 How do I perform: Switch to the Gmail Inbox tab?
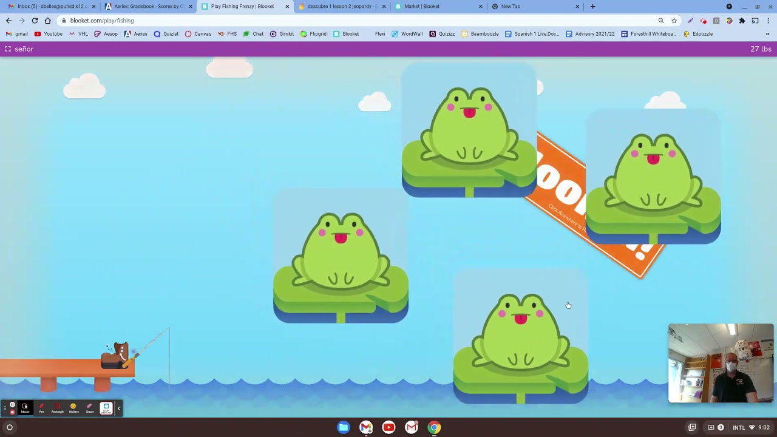click(x=52, y=7)
